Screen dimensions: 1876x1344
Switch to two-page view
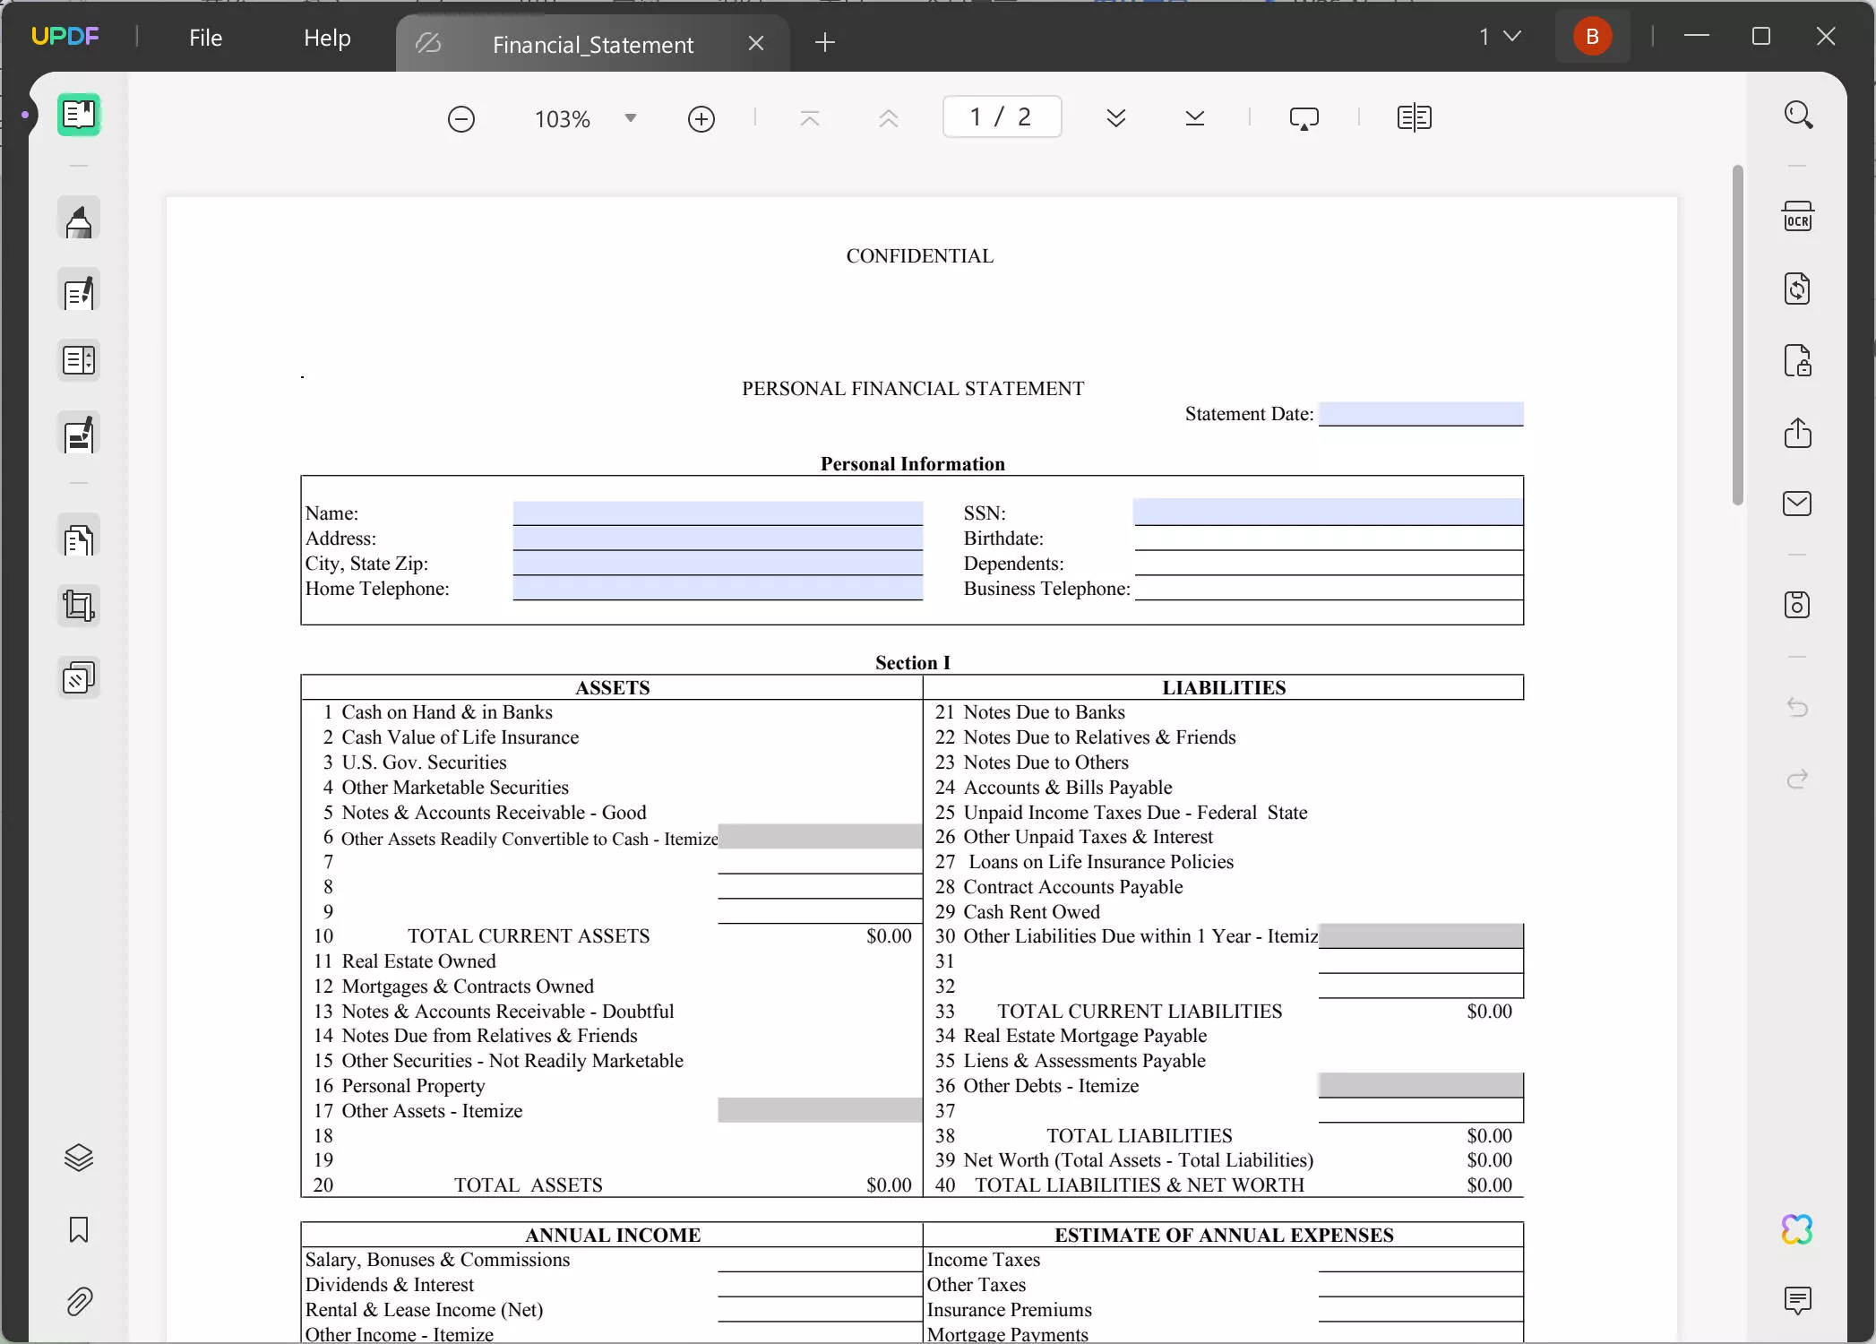click(1414, 117)
